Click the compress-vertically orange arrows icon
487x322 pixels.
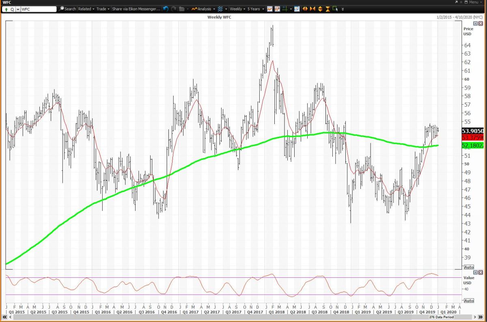(328, 9)
